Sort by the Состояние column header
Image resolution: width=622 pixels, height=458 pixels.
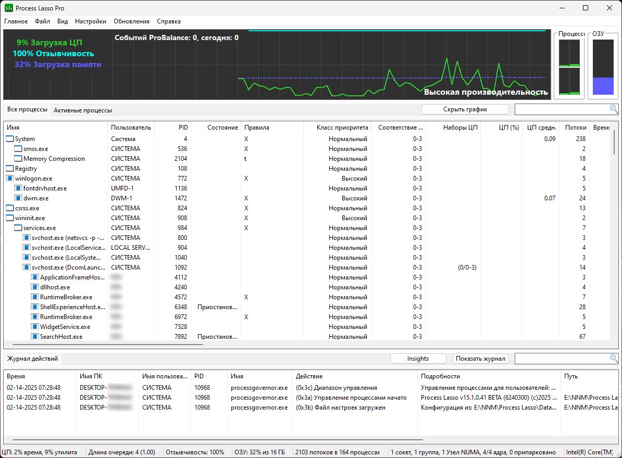tap(216, 128)
